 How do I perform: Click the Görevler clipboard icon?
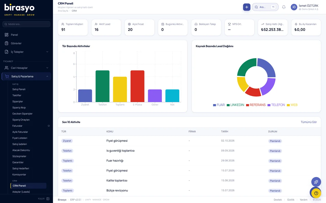(7, 43)
